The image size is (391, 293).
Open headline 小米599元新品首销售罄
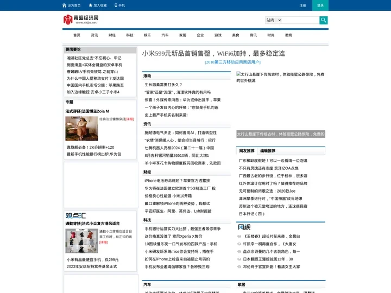(213, 53)
